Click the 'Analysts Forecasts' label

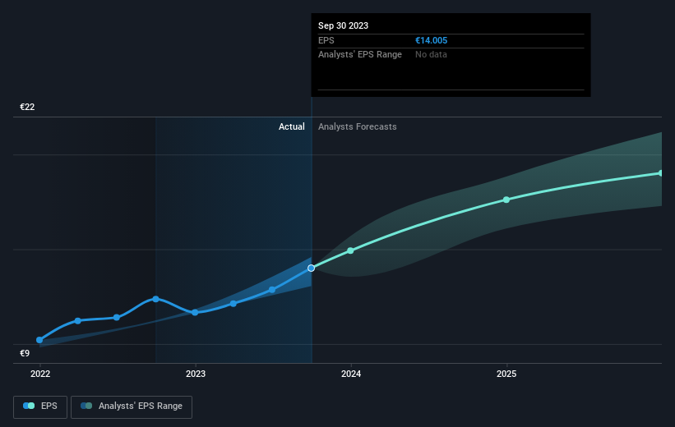[x=358, y=126]
